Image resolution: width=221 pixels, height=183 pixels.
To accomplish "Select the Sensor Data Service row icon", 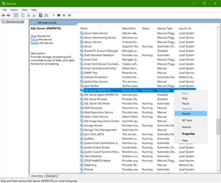I will point(82,33).
